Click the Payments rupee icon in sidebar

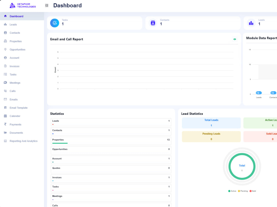tap(5, 124)
